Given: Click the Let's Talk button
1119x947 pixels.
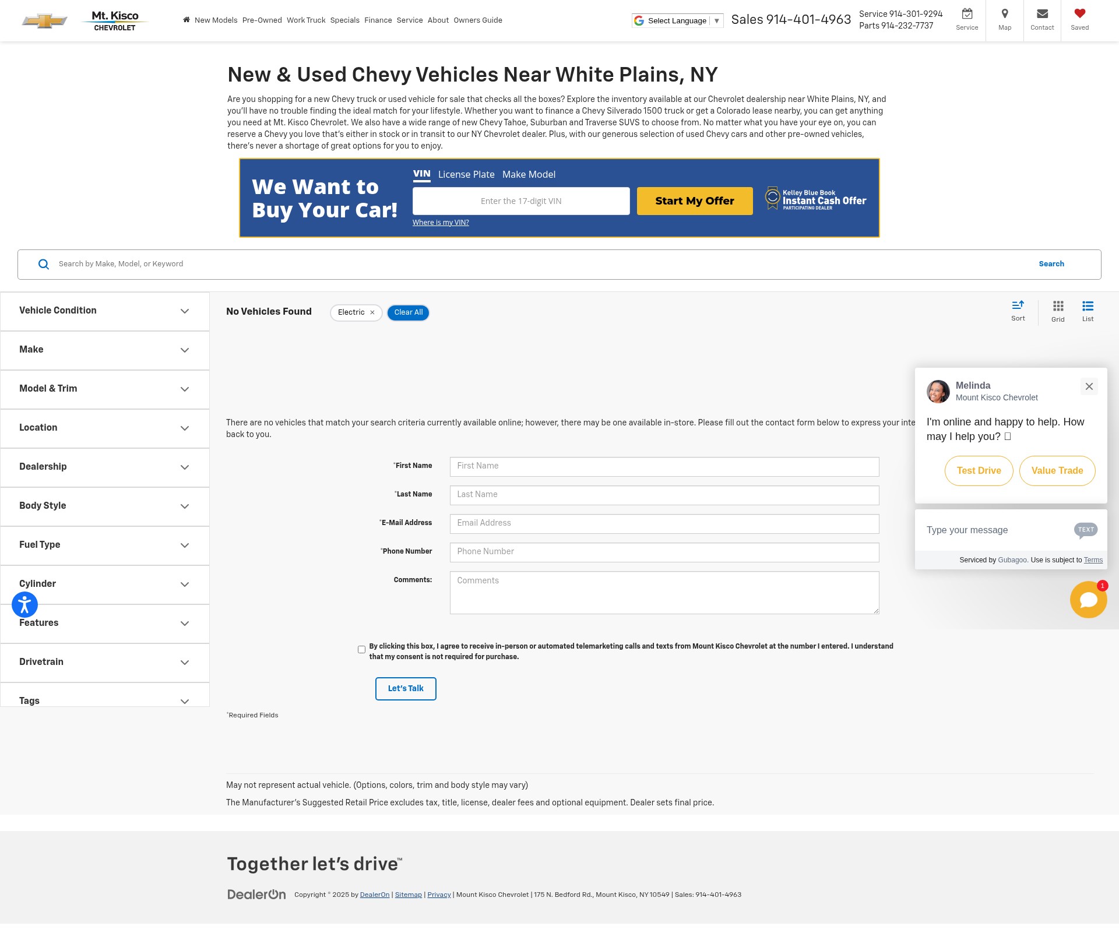Looking at the screenshot, I should click(x=406, y=689).
